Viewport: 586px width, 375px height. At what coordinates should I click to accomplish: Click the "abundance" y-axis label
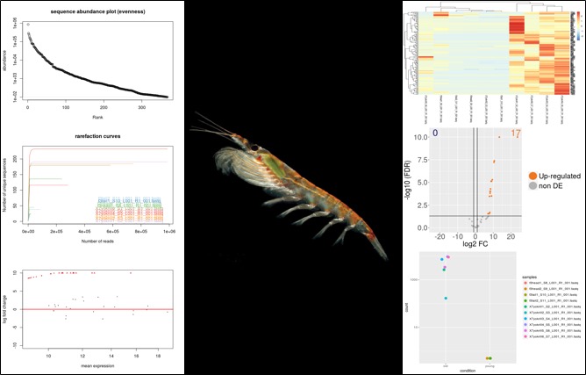(x=4, y=61)
